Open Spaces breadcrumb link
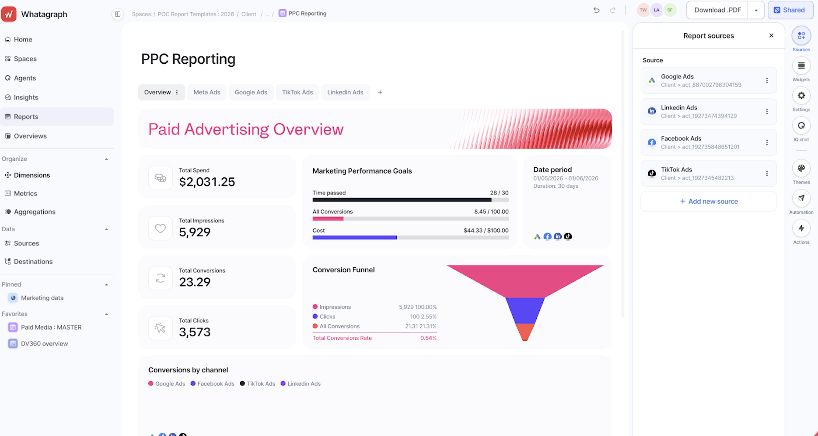This screenshot has height=436, width=818. (141, 14)
